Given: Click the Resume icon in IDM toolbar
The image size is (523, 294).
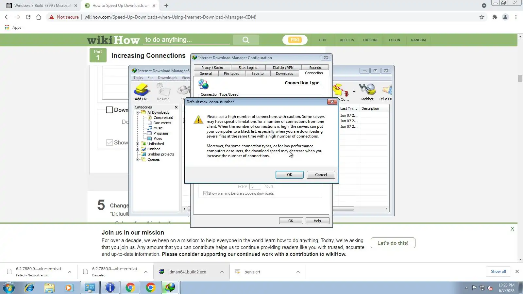Looking at the screenshot, I should click(163, 92).
